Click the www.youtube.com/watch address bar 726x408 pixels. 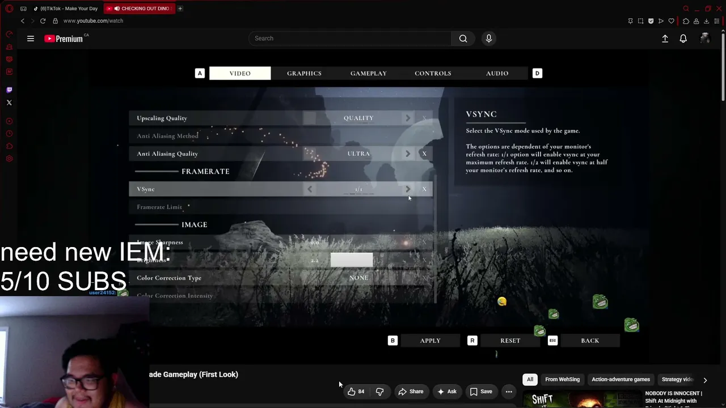click(x=93, y=21)
